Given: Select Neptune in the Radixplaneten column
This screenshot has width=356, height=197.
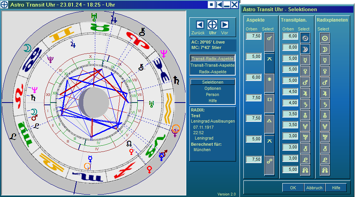Looking at the screenshot, I should click(325, 126).
